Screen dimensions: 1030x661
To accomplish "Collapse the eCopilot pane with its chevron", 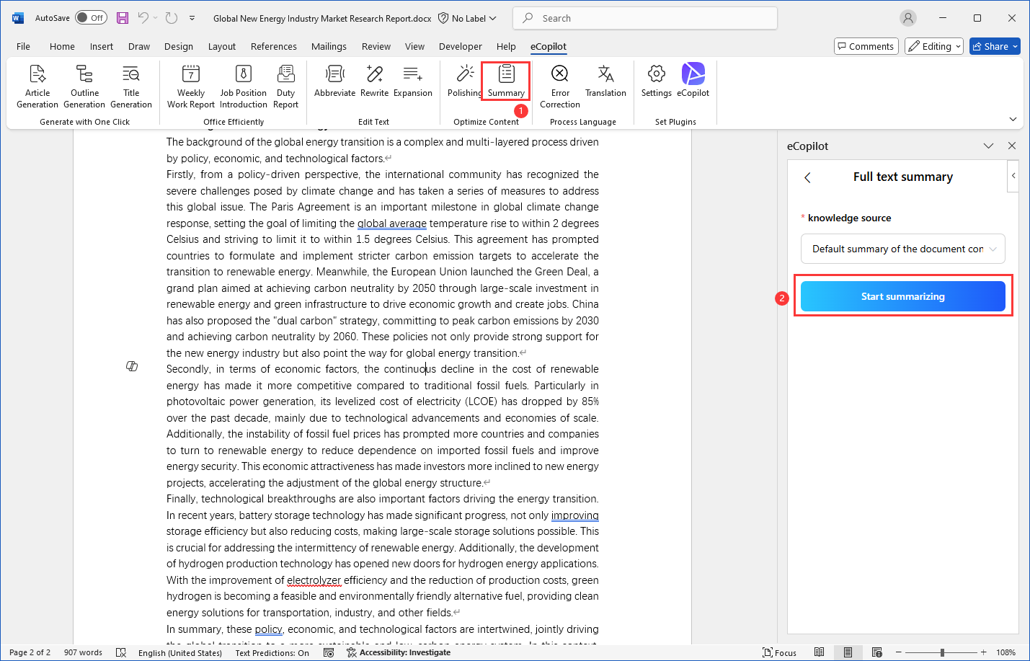I will point(988,146).
